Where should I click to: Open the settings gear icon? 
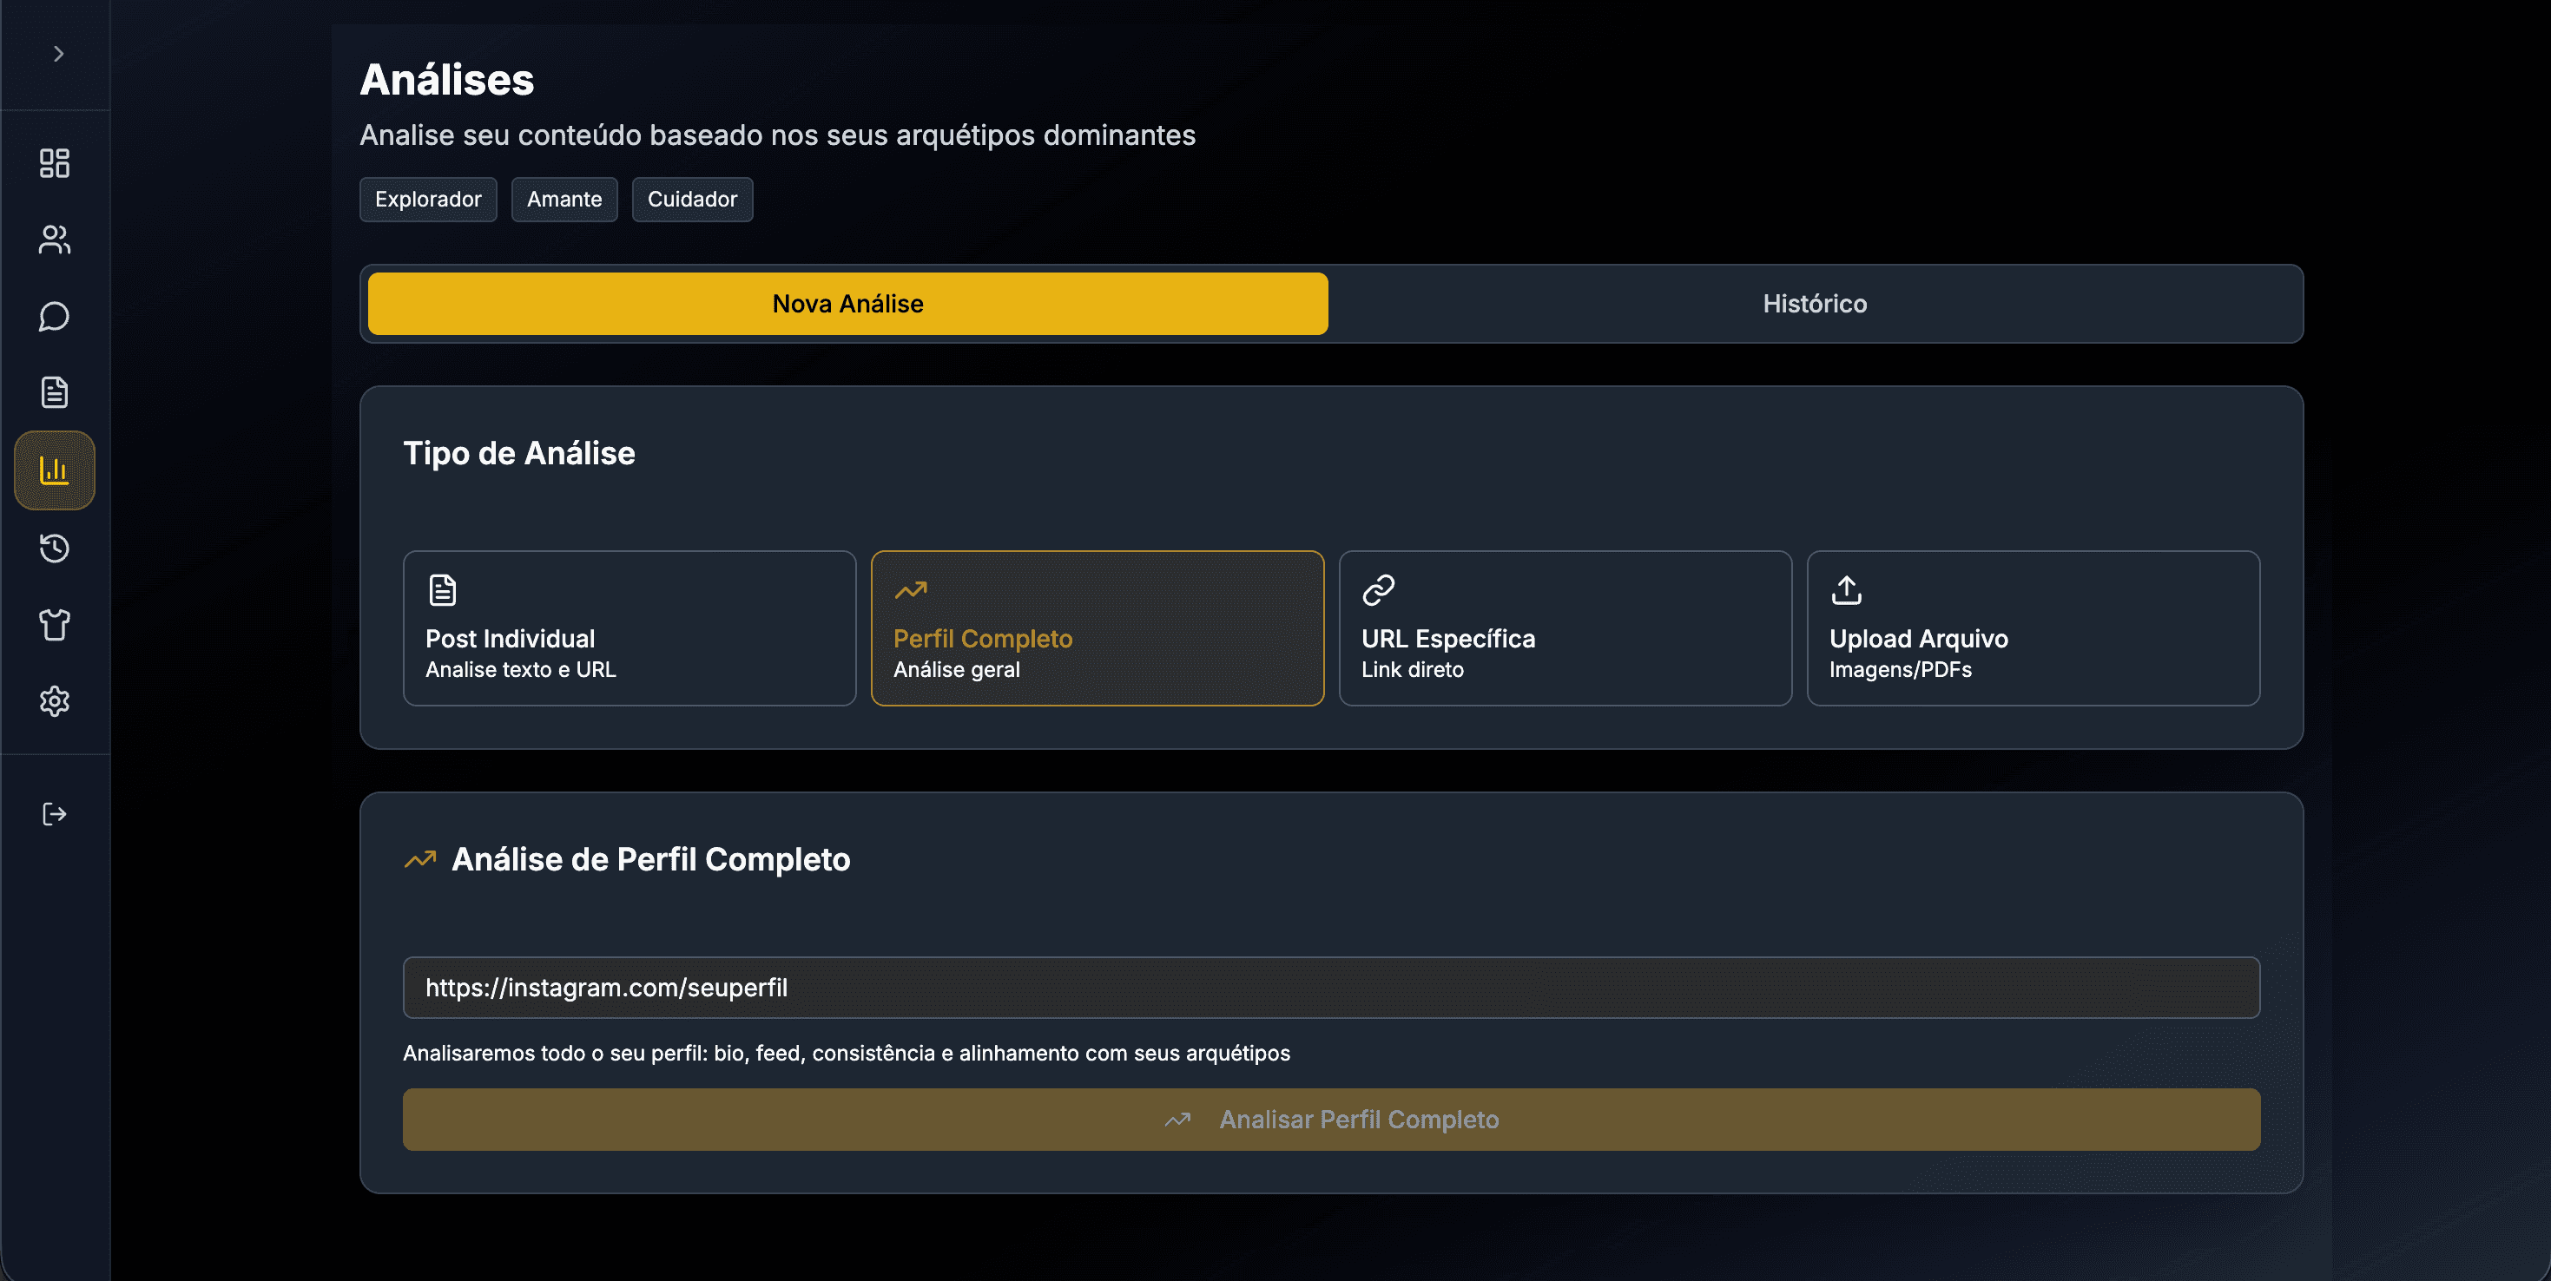pos(55,701)
